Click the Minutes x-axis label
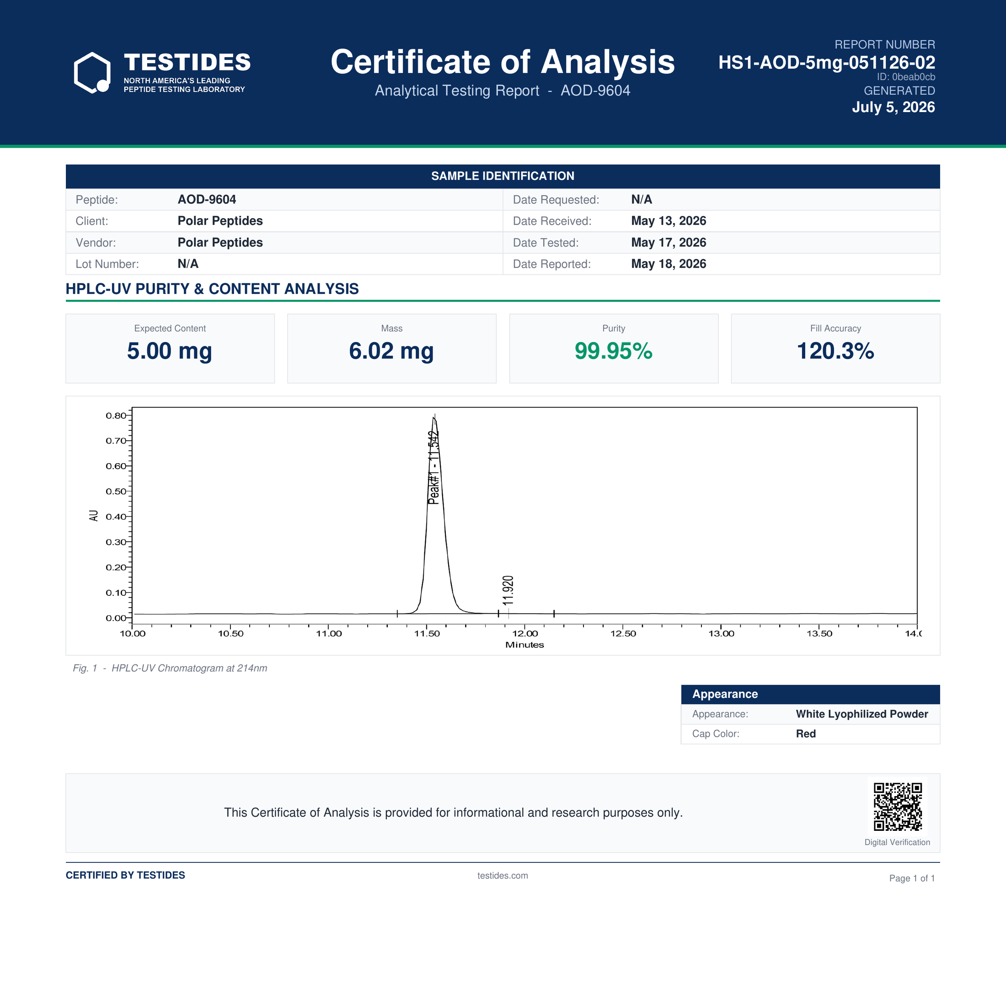This screenshot has width=1006, height=1006. [x=524, y=645]
